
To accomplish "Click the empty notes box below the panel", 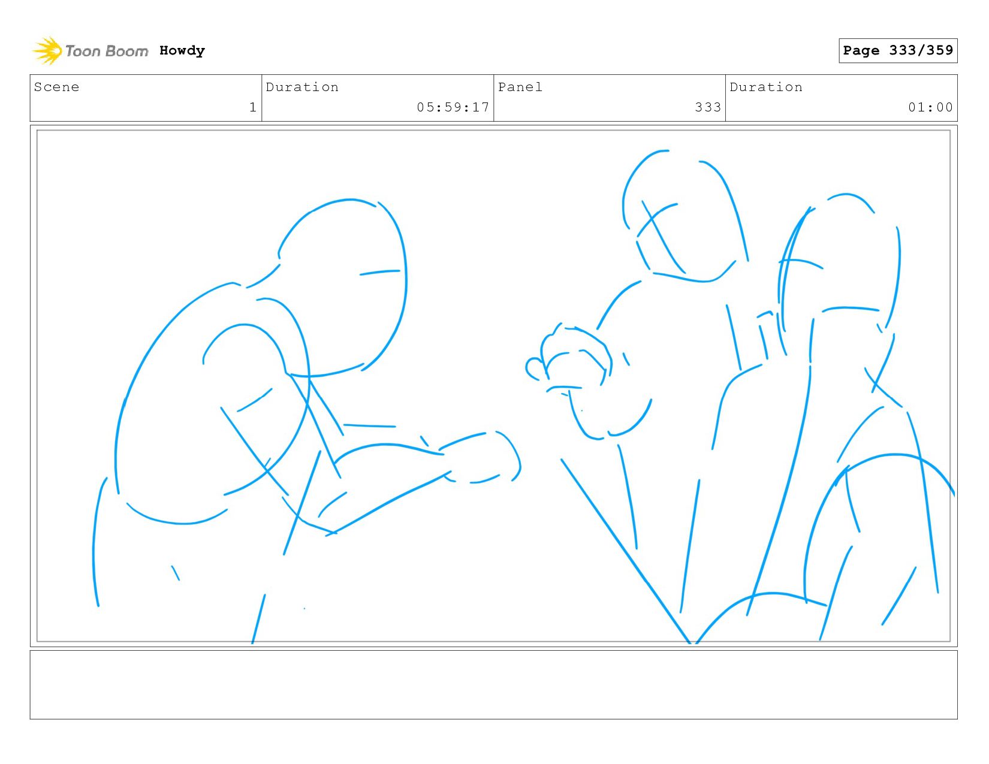I will click(x=493, y=685).
